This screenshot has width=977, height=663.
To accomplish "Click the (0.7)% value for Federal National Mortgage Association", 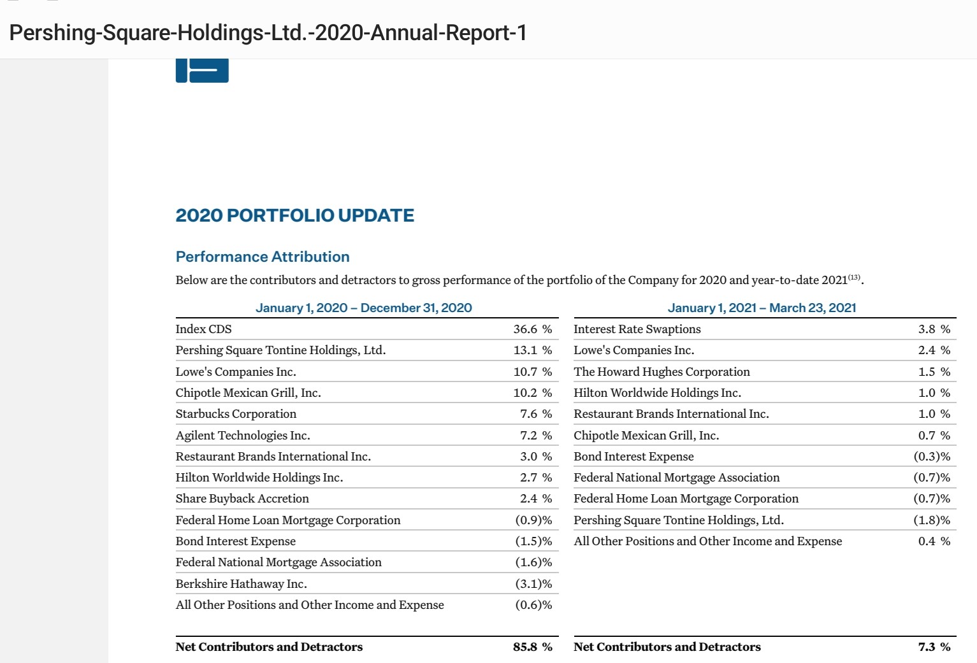I will (x=932, y=477).
